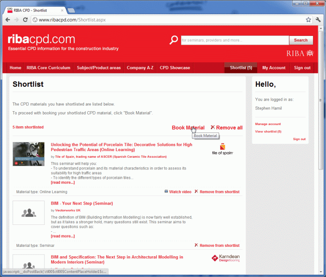The height and width of the screenshot is (277, 326).
Task: Open CPD Showcase
Action: pos(175,68)
